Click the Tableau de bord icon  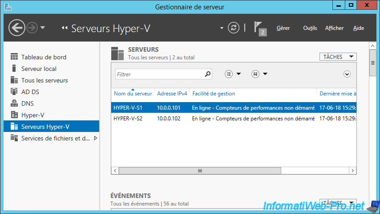tap(14, 57)
